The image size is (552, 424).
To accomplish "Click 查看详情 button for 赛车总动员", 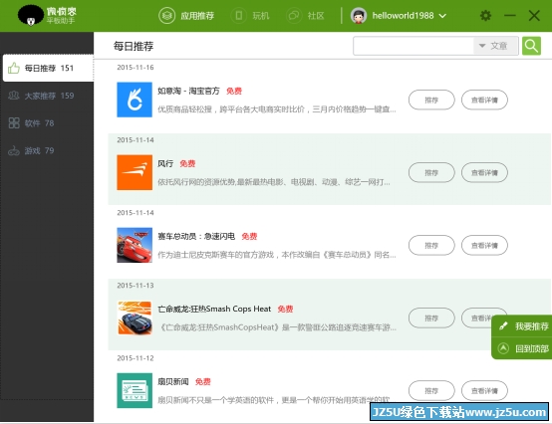I will 484,246.
